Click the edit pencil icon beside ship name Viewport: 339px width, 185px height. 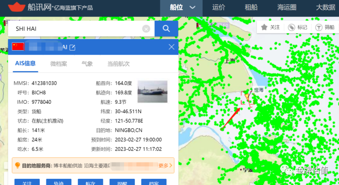pos(72,47)
